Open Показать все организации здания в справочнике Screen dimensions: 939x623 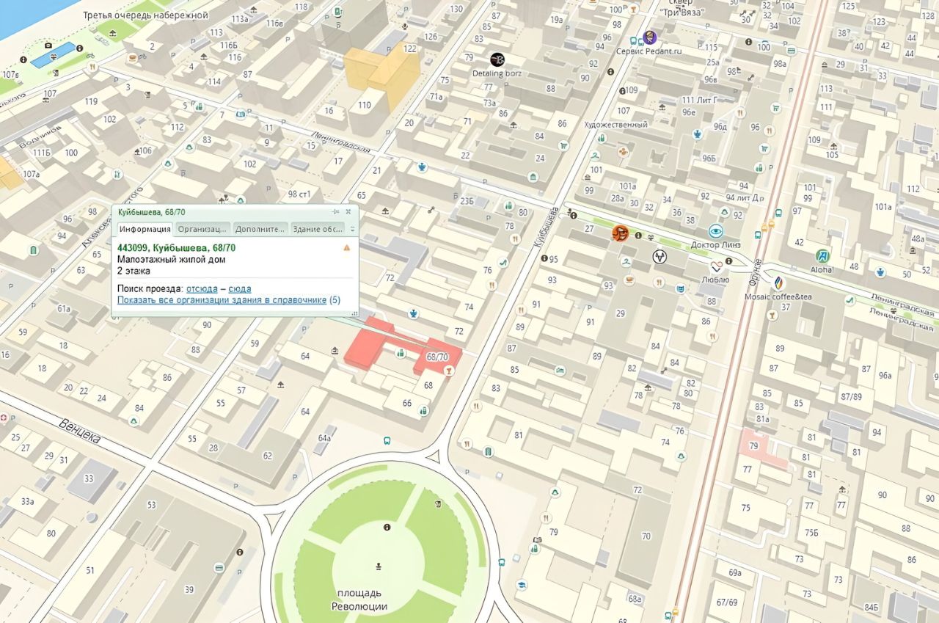point(222,300)
